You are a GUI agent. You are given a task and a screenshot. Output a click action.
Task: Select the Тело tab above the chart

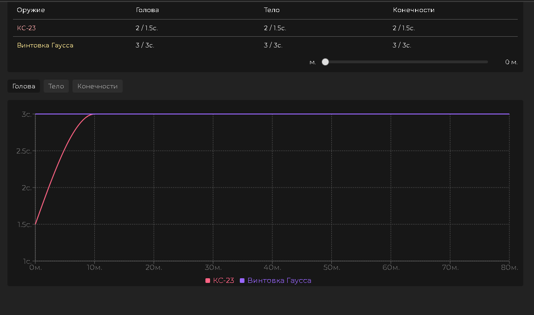pos(56,86)
